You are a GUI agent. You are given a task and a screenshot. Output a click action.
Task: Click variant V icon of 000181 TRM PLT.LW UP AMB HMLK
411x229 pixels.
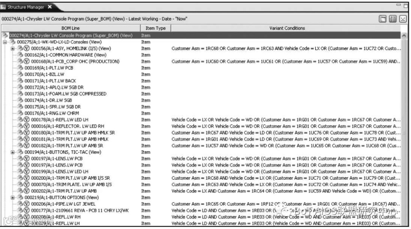[x=27, y=139]
